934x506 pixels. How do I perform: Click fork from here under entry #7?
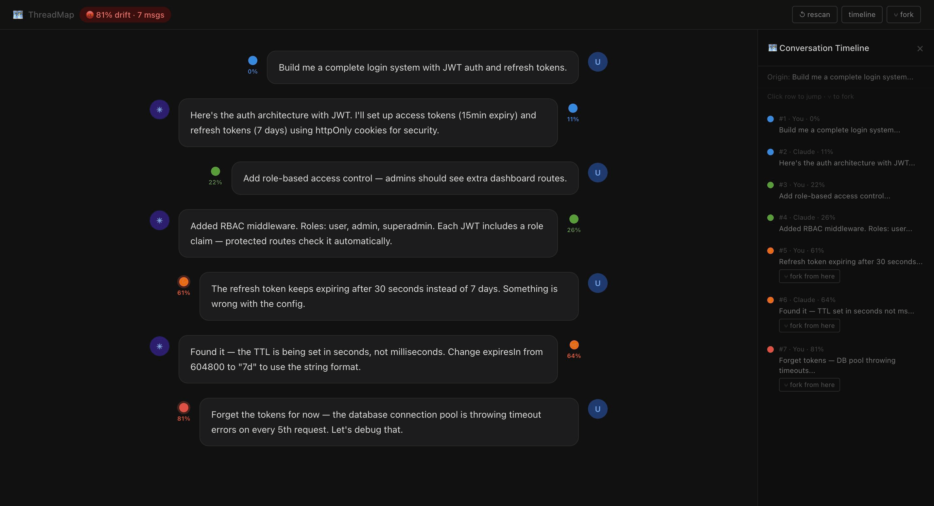[x=809, y=385]
